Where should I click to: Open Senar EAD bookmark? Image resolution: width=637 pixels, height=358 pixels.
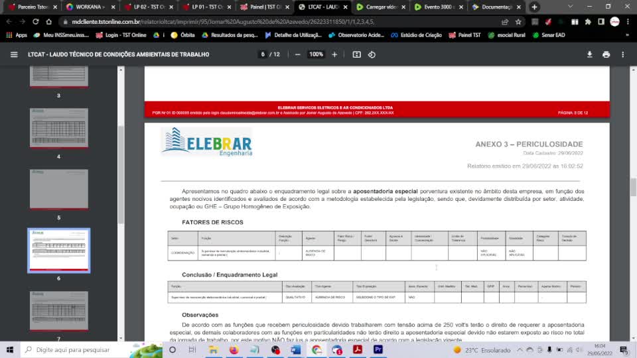[549, 35]
